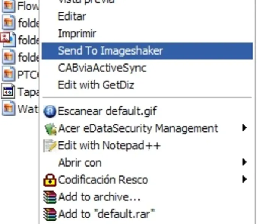Select the picture-type file icon in the list

point(8,40)
